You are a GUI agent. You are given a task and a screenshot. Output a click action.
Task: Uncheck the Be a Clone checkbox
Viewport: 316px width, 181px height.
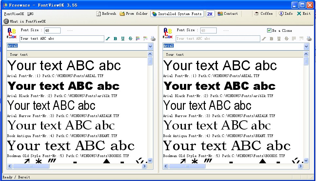269,30
